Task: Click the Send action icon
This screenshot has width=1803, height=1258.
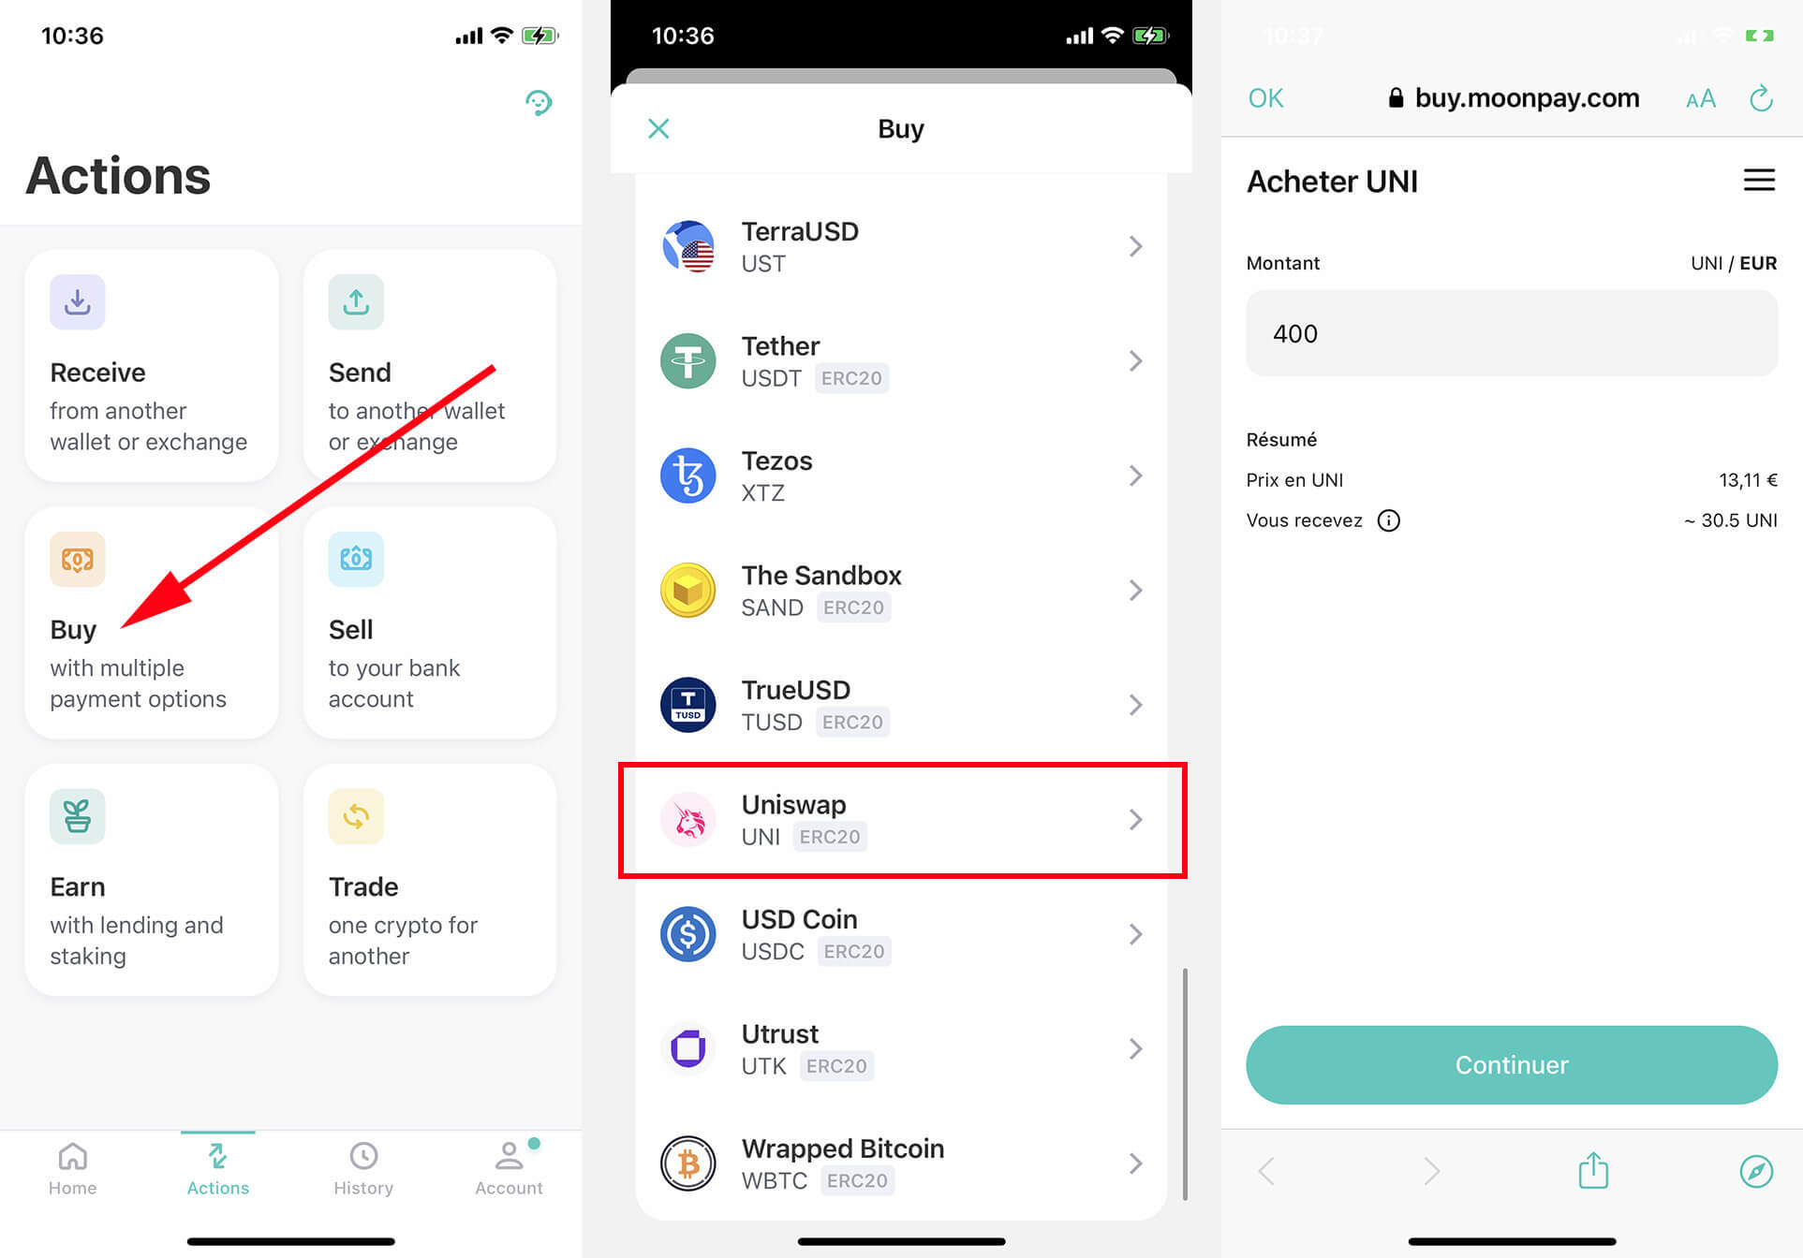Action: point(356,302)
